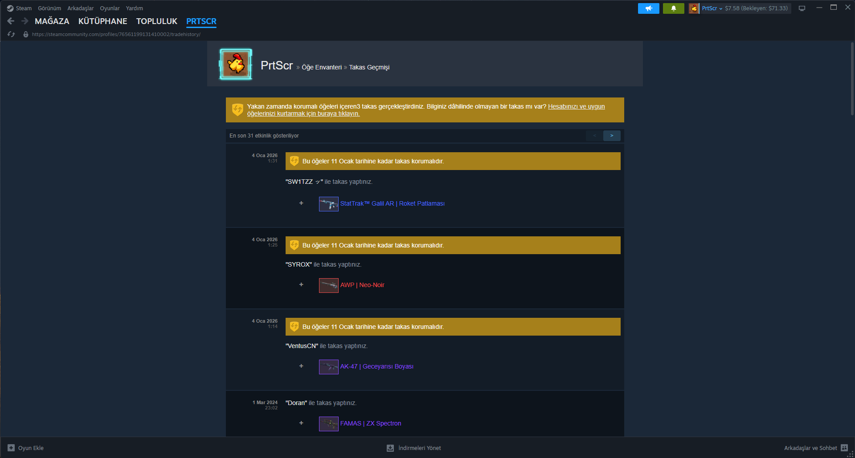Click the 1 Mar 2024 trade date
The height and width of the screenshot is (458, 855).
(x=265, y=402)
